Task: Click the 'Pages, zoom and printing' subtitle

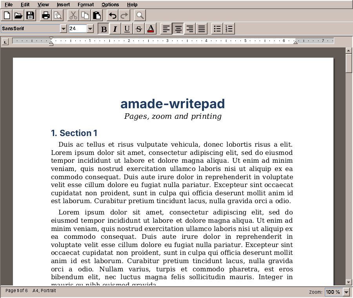Action: (x=173, y=116)
